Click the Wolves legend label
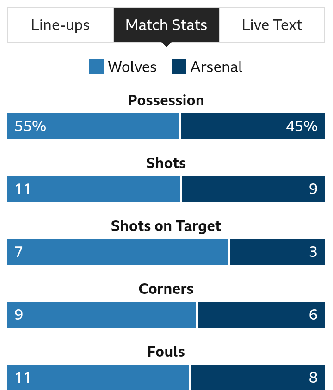This screenshot has height=390, width=333. (132, 67)
